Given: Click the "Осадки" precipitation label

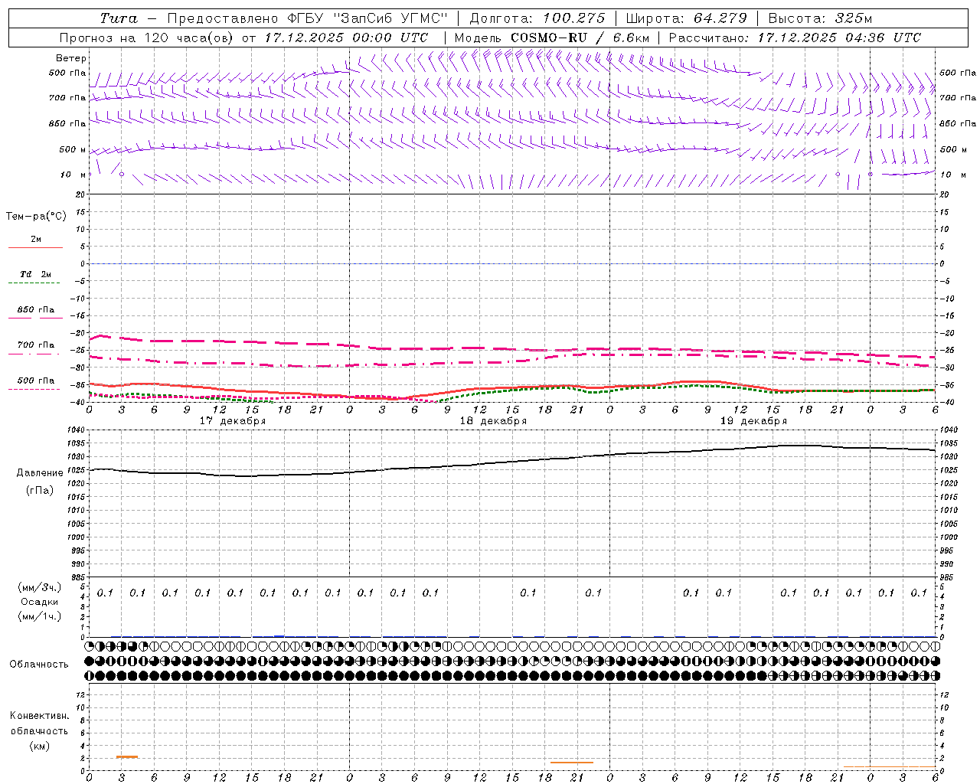Looking at the screenshot, I should 40,602.
